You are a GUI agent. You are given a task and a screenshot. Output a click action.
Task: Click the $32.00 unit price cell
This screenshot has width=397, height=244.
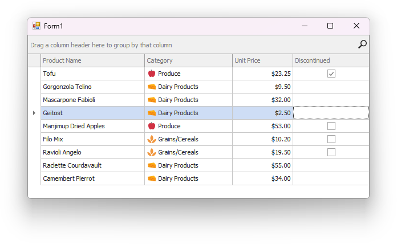(x=262, y=100)
